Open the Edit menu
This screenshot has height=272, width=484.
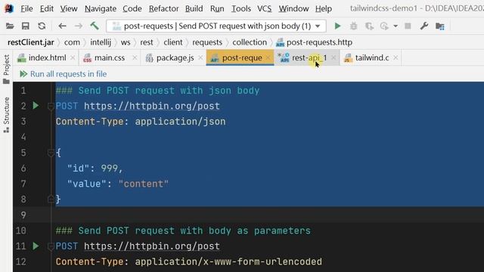(x=47, y=8)
